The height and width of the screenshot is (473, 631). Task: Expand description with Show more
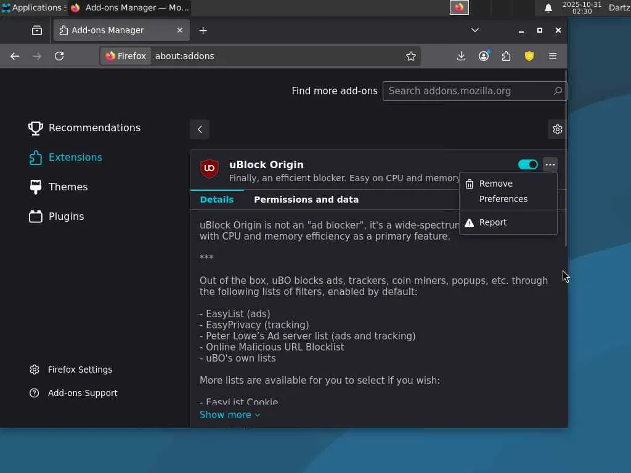[x=230, y=414]
